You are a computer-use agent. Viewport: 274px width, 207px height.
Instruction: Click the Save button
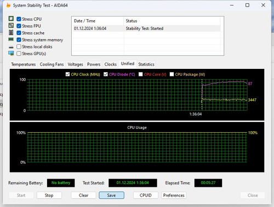pyautogui.click(x=111, y=196)
